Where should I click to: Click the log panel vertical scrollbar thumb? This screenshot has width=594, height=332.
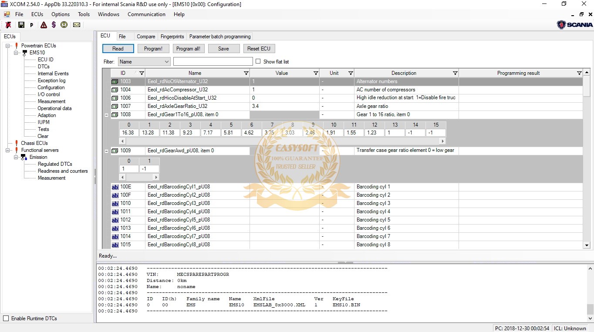(x=590, y=309)
